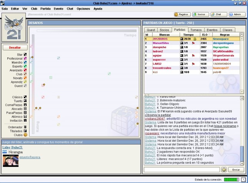This screenshot has height=183, width=248.
Task: Click the Enviar send button
Action: [x=236, y=170]
